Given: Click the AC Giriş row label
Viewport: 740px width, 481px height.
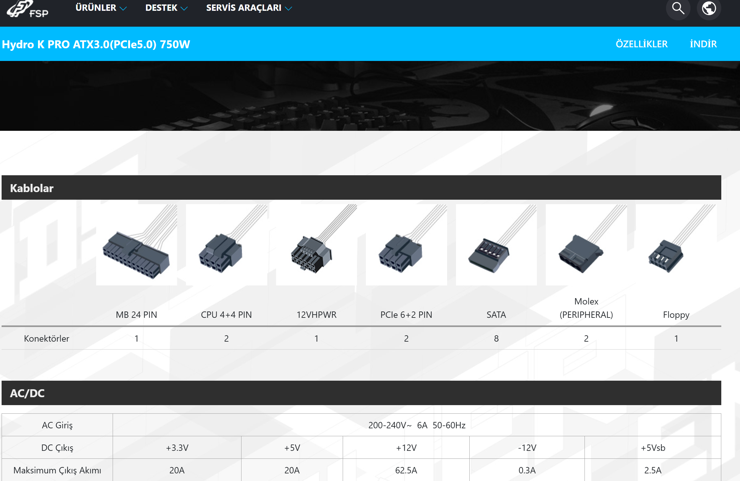Looking at the screenshot, I should [57, 425].
